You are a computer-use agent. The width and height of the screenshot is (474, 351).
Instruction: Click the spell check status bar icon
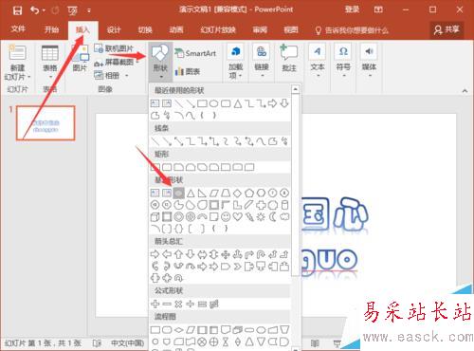click(x=97, y=342)
